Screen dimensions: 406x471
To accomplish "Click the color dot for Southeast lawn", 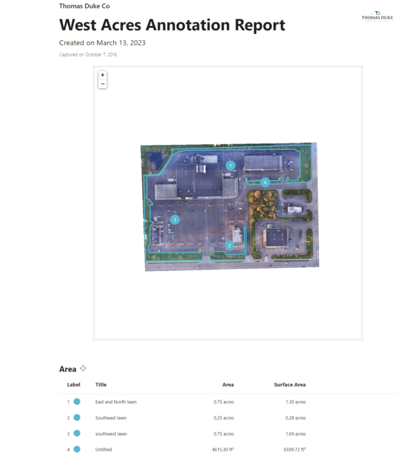I will [77, 417].
